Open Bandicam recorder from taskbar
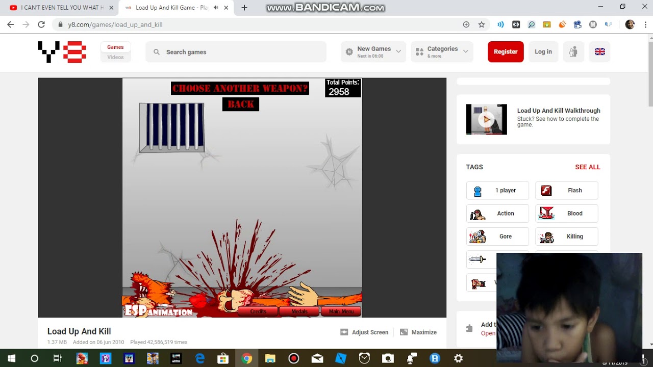This screenshot has width=653, height=367. 294,358
